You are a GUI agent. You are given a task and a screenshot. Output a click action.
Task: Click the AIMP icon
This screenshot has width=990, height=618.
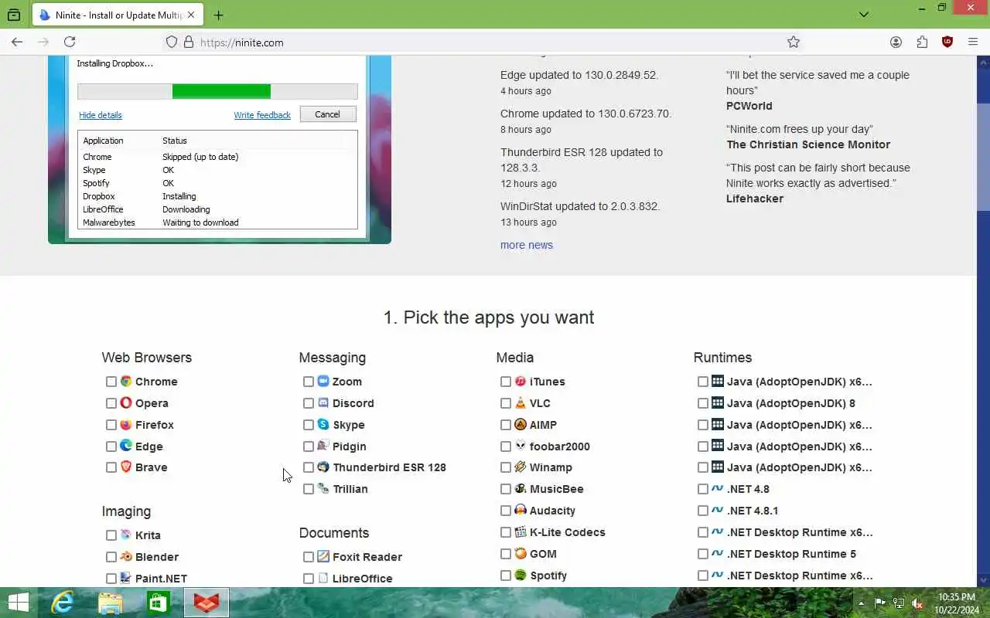click(521, 425)
